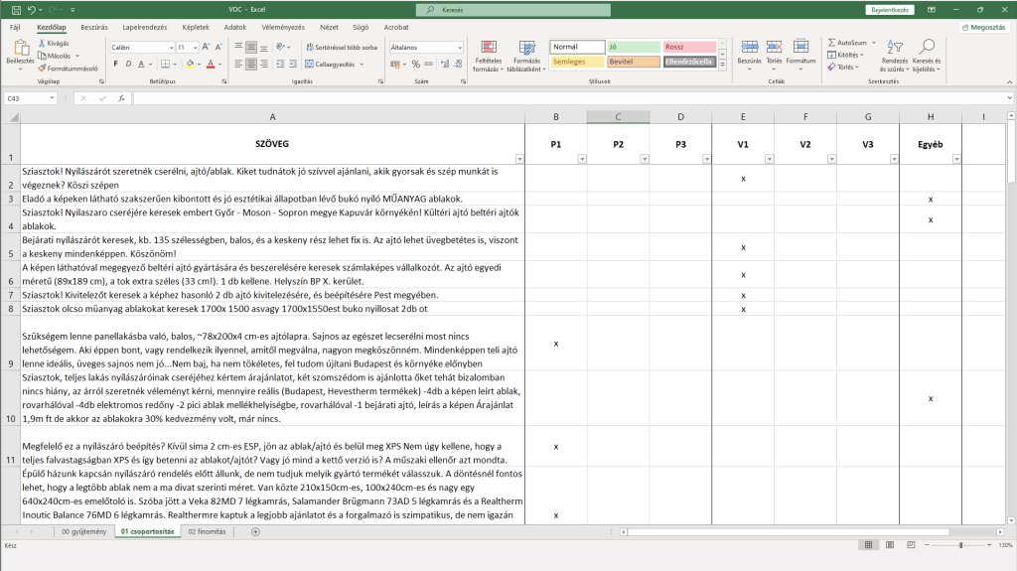This screenshot has width=1017, height=571.
Task: Toggle italic formatting (D button)
Action: (x=129, y=65)
